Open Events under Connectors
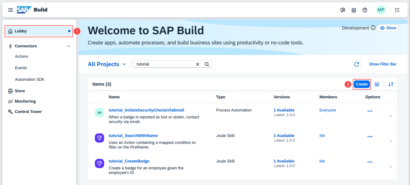Screen dimensions: 410x185 point(21,68)
